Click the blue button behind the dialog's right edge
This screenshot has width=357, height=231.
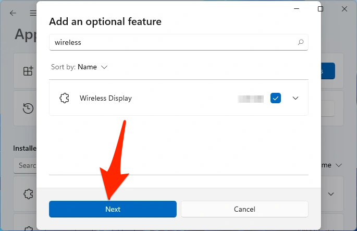point(328,71)
